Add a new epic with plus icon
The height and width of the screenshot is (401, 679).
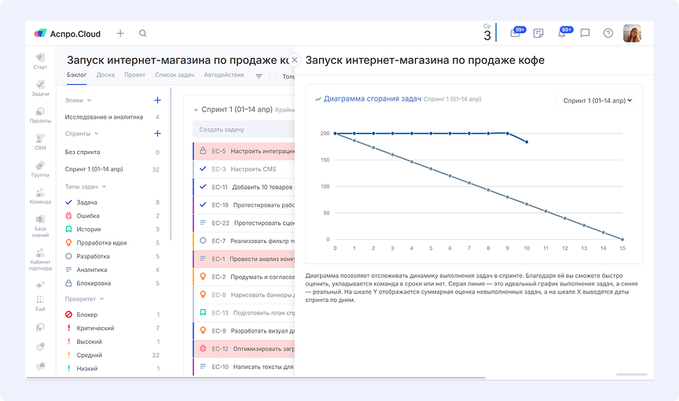coord(157,101)
